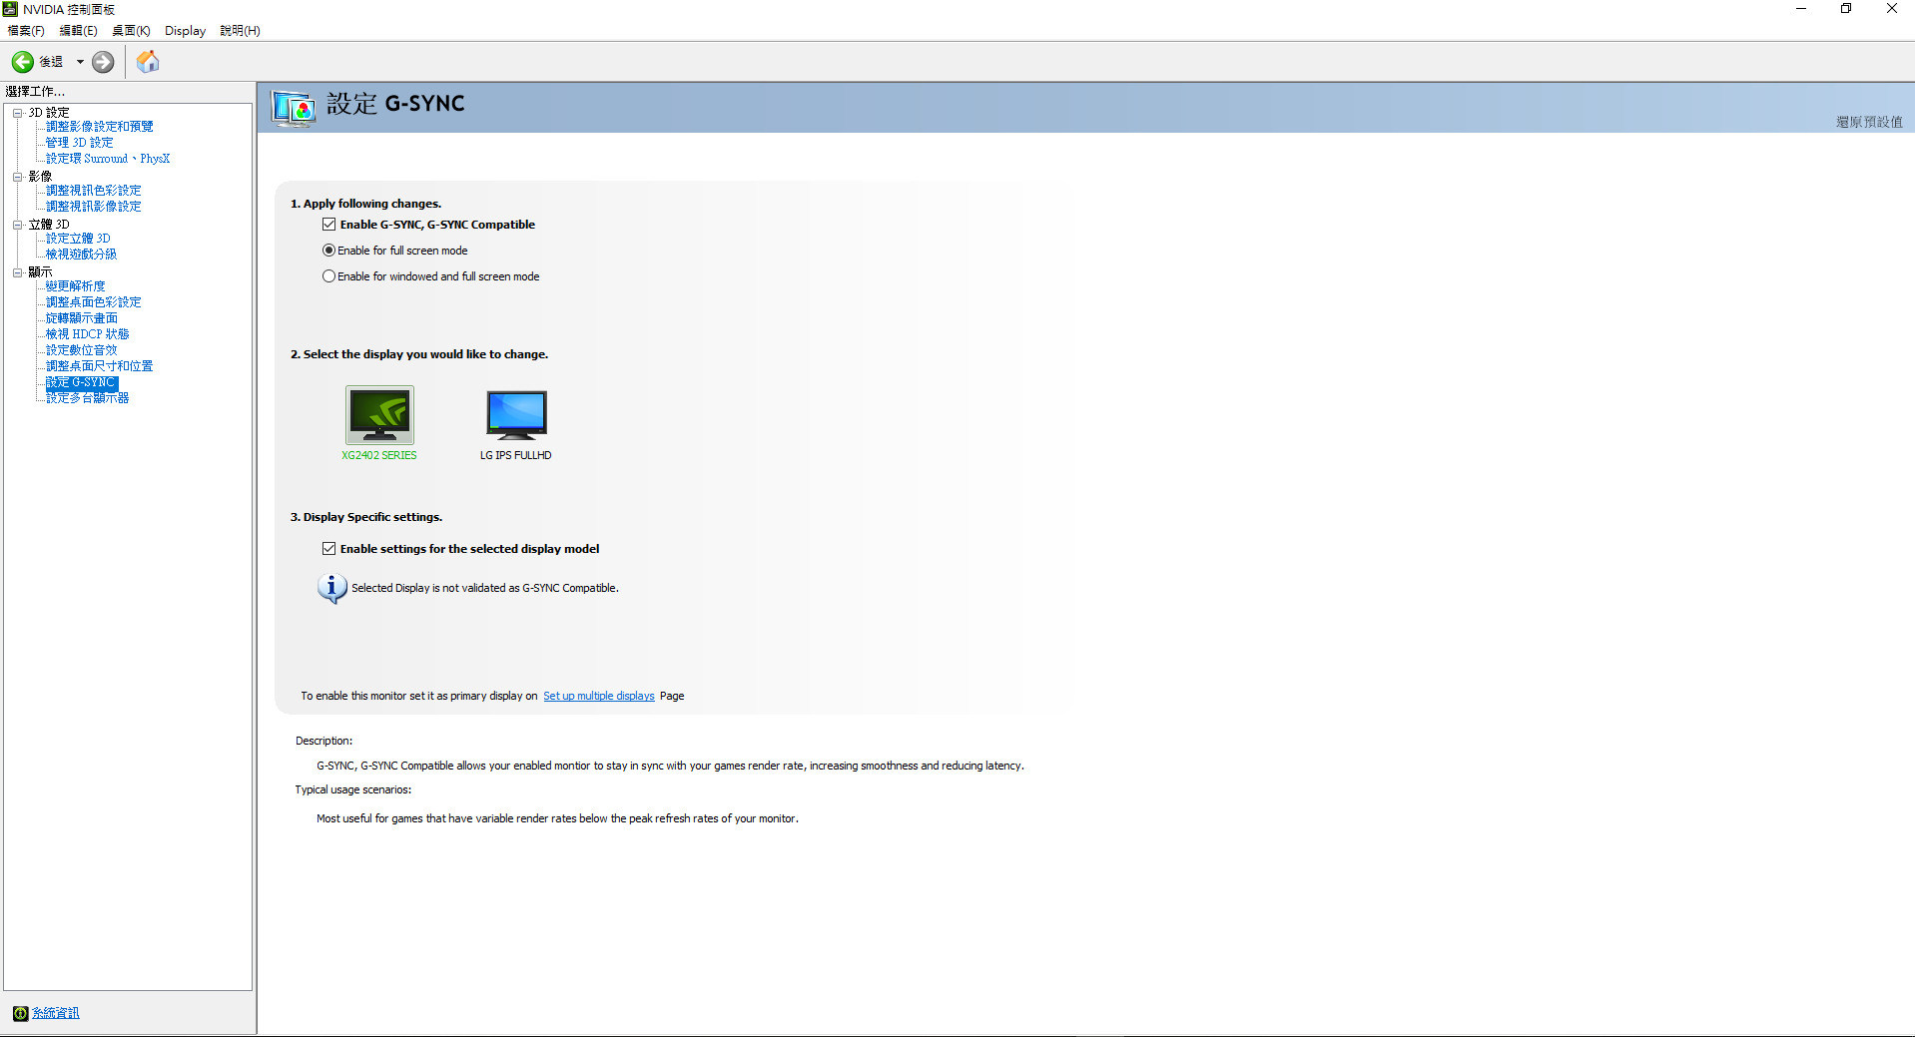The image size is (1915, 1037).
Task: Click the Home icon in toolbar
Action: 148,62
